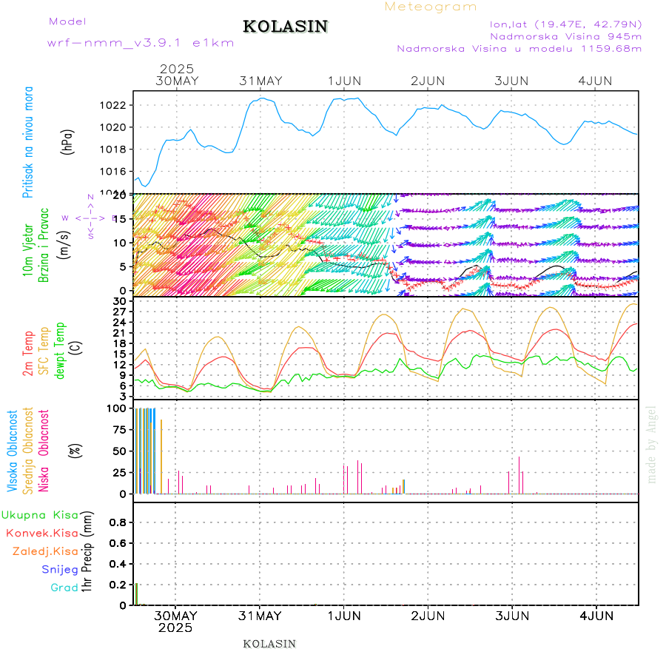Click the green "dewpt Temp" legend label
This screenshot has width=666, height=666.
(59, 351)
